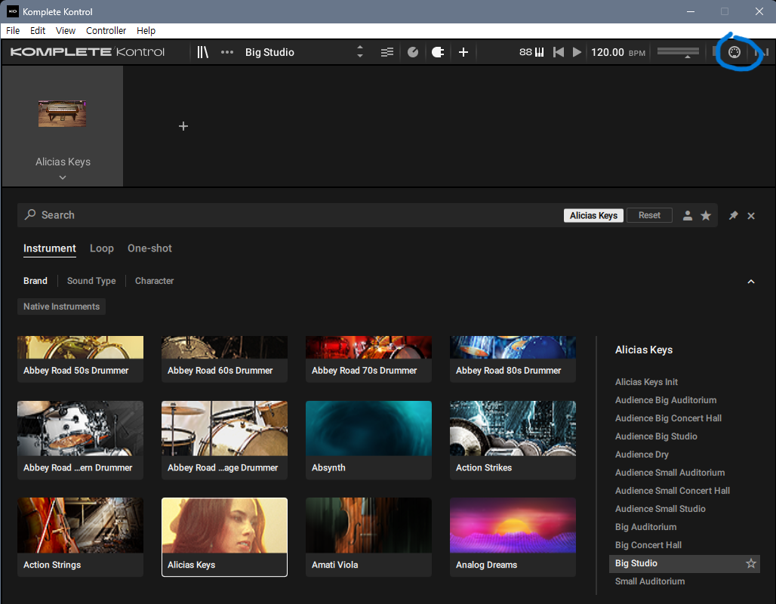Toggle the library browser icon
Viewport: 776px width, 604px height.
pos(203,52)
